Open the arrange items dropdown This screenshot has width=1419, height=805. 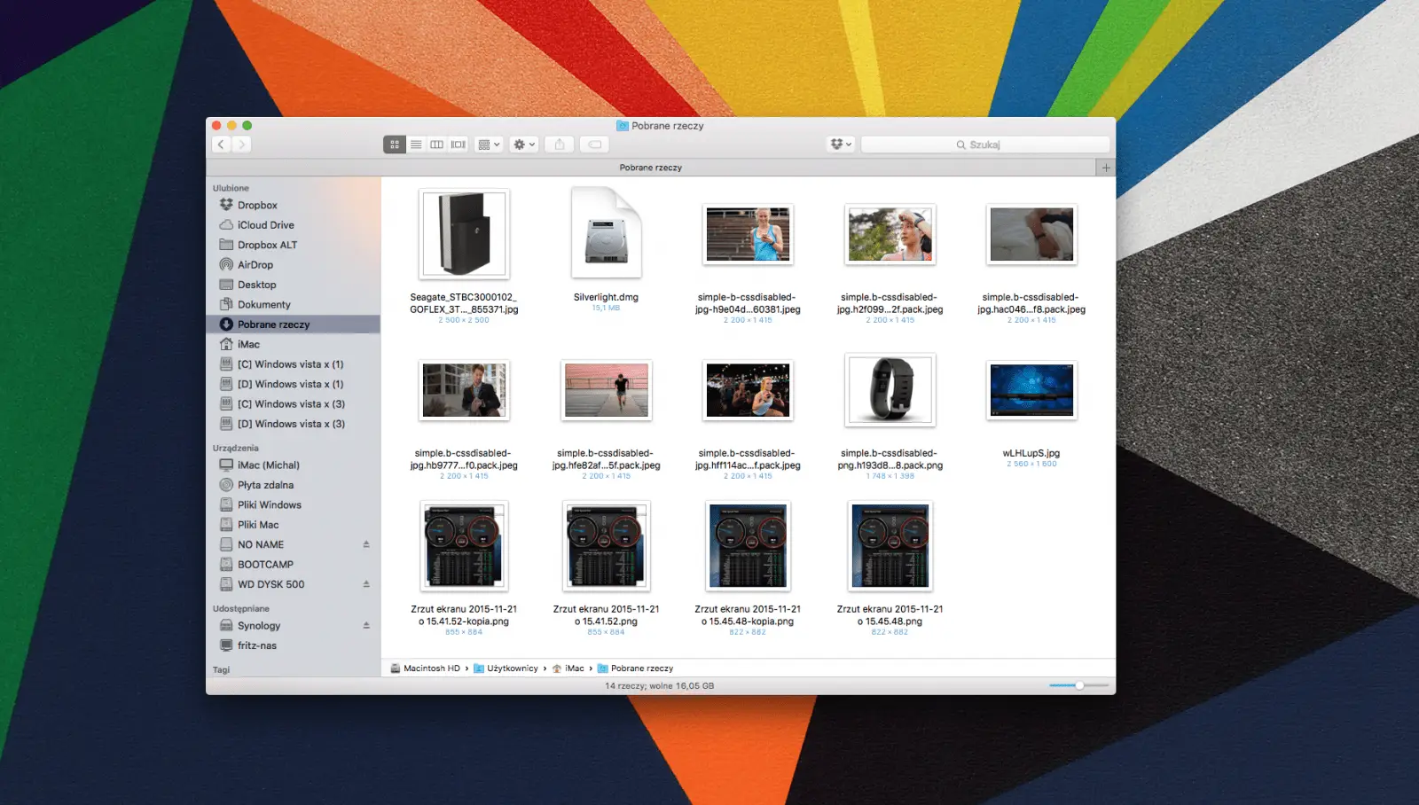(x=490, y=145)
